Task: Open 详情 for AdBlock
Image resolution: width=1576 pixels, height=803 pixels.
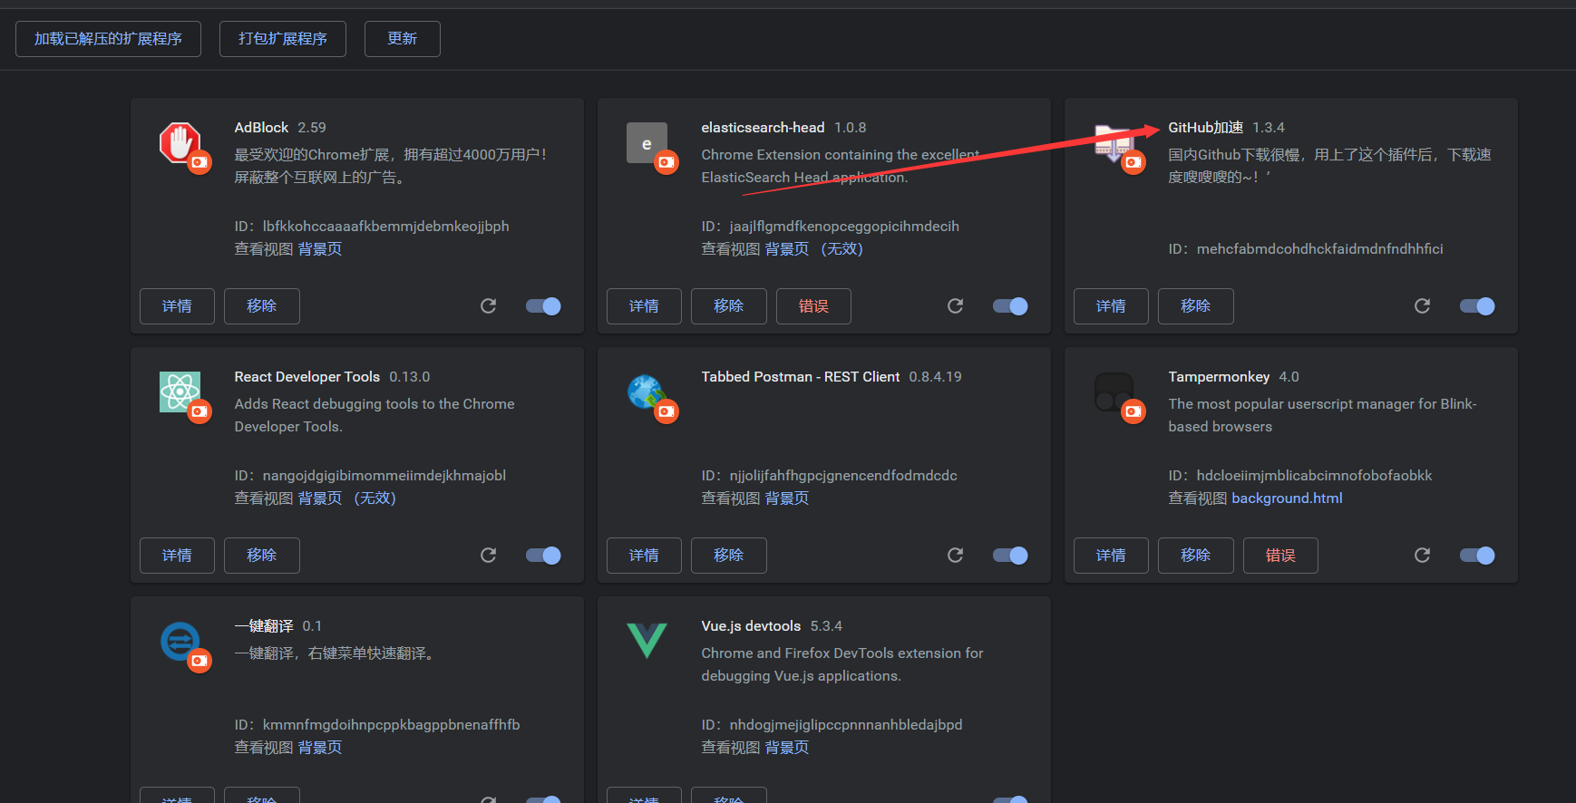Action: (x=177, y=306)
